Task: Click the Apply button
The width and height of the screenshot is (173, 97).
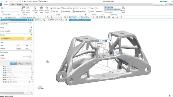Action: tap(21, 64)
